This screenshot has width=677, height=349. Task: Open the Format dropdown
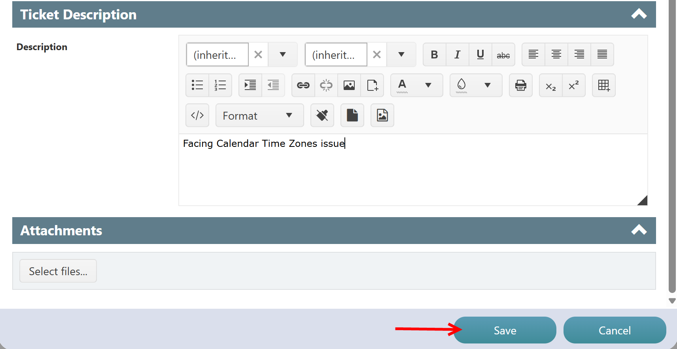click(x=259, y=115)
